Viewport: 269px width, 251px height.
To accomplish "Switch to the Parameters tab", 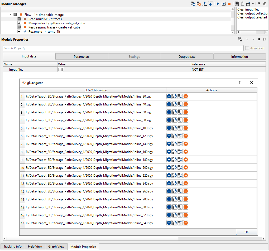I will [82, 56].
